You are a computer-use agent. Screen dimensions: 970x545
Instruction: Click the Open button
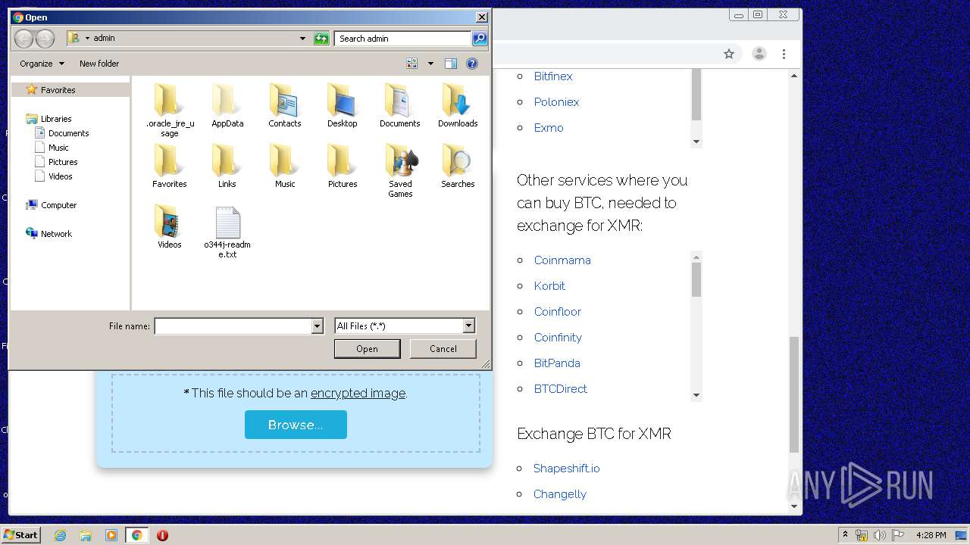coord(367,349)
